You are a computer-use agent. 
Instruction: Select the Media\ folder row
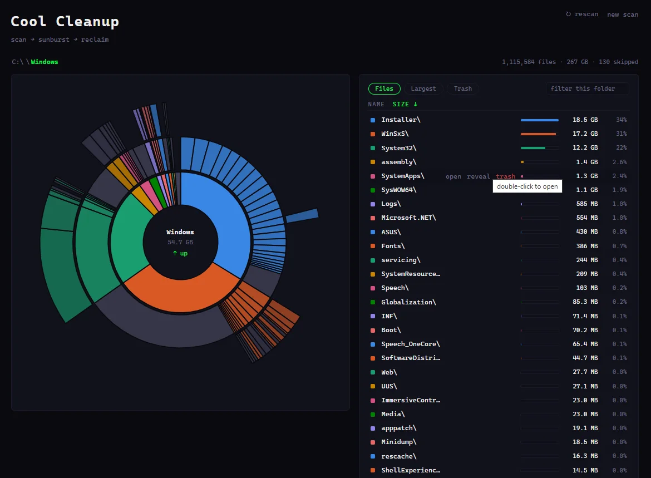coord(498,414)
